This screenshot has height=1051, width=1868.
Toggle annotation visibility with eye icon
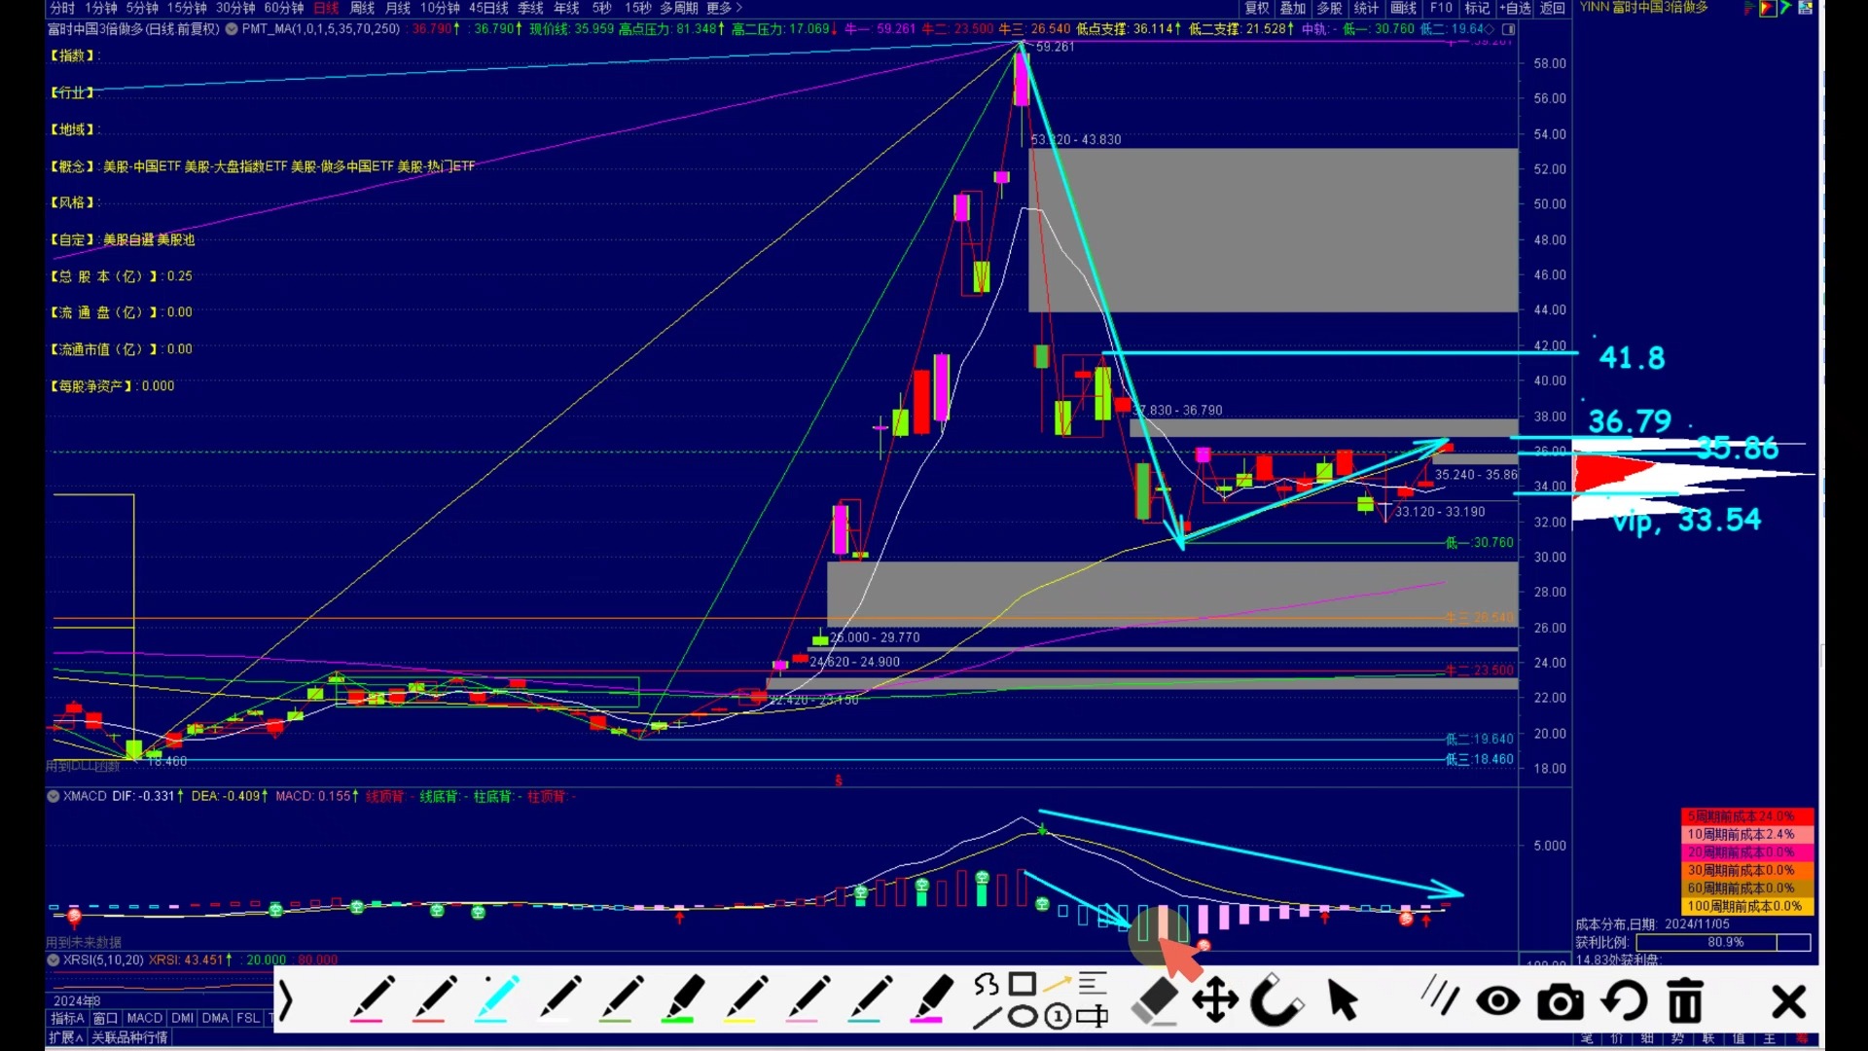click(1498, 1001)
